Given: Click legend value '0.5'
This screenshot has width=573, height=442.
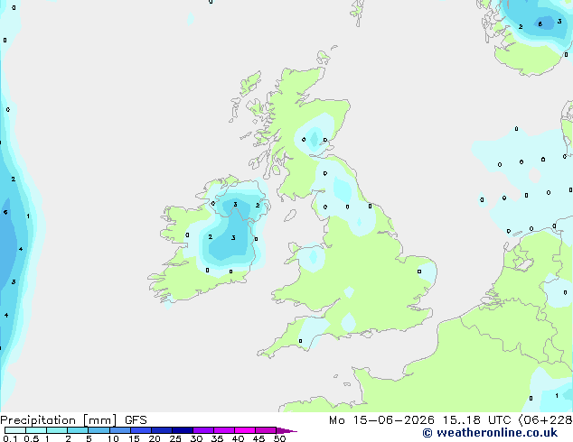Looking at the screenshot, I should click(31, 438).
